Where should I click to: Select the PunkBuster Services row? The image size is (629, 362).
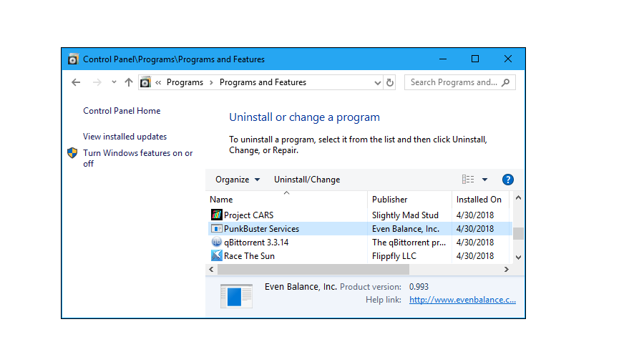[x=359, y=228]
